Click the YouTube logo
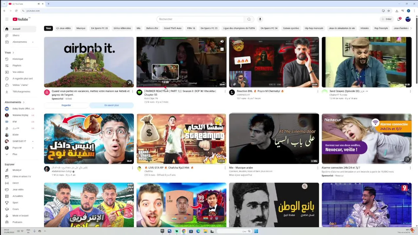 [20, 19]
